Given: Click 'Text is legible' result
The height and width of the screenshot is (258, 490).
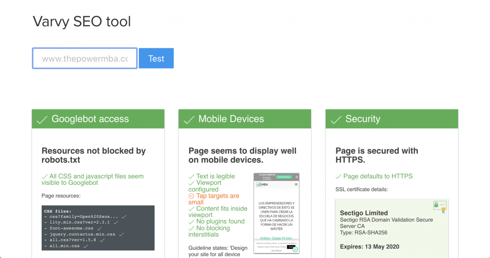Looking at the screenshot, I should (x=212, y=176).
